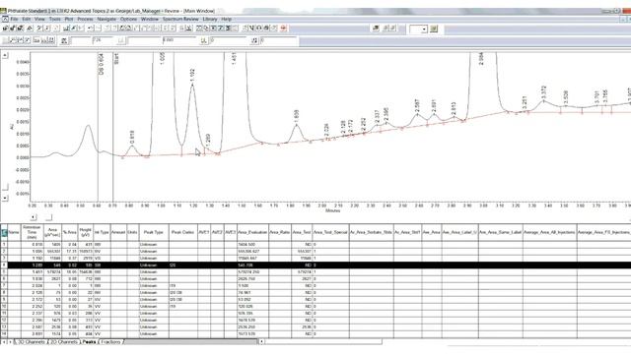Click the Area_Evaluation column header
Viewport: 631px width, 354px height.
coord(252,232)
